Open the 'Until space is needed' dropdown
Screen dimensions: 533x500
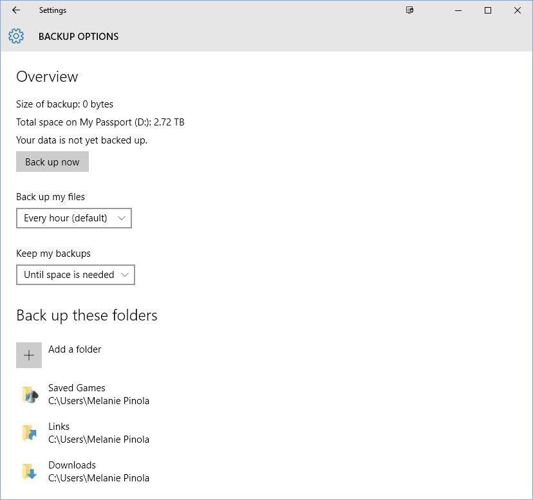(x=75, y=275)
